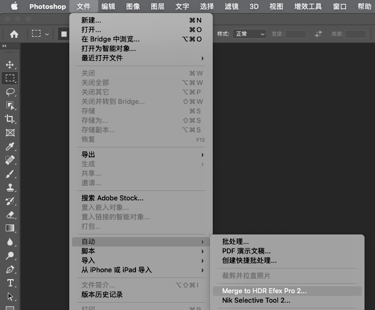The image size is (375, 310).
Task: Select the Gradient tool
Action: 10,228
